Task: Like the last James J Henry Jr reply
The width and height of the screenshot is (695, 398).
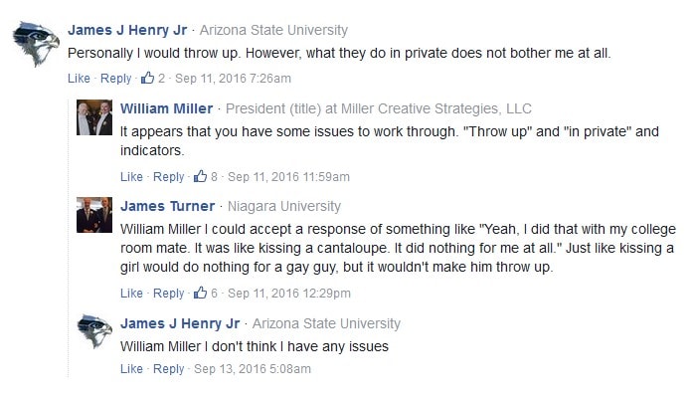Action: [131, 368]
